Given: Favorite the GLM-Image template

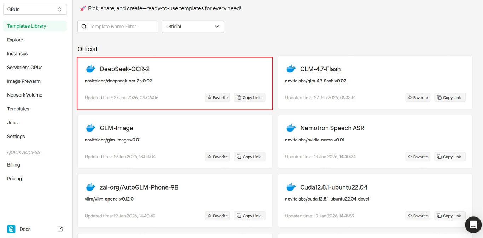Looking at the screenshot, I should click(x=217, y=157).
